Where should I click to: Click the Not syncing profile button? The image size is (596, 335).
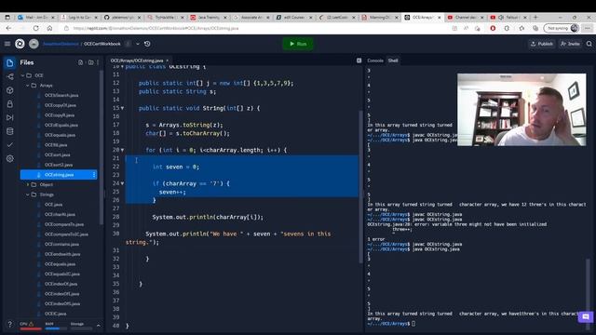tap(562, 28)
